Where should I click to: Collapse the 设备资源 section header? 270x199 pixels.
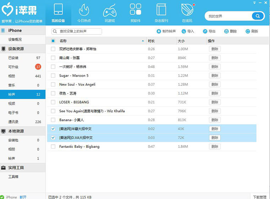click(23, 49)
